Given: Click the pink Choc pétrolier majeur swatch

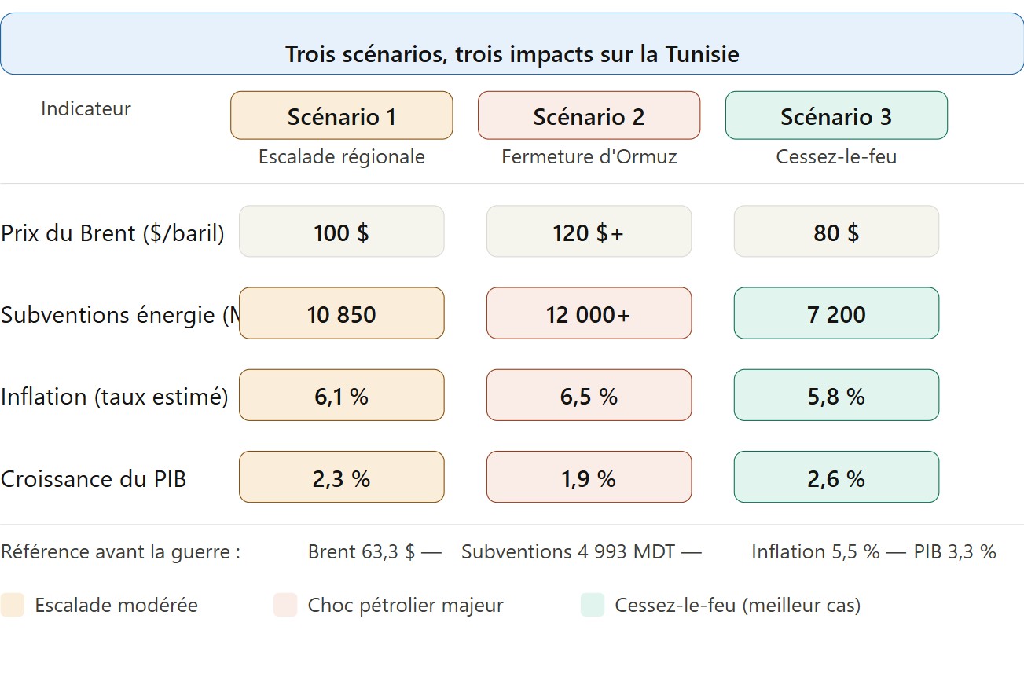Looking at the screenshot, I should pos(285,606).
